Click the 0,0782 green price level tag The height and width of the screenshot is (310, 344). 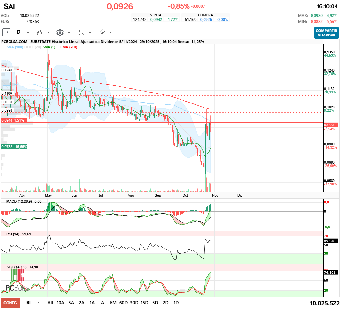(14, 147)
